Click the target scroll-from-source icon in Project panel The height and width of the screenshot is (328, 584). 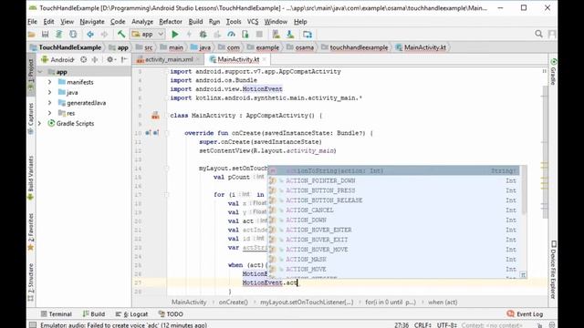[x=83, y=59]
